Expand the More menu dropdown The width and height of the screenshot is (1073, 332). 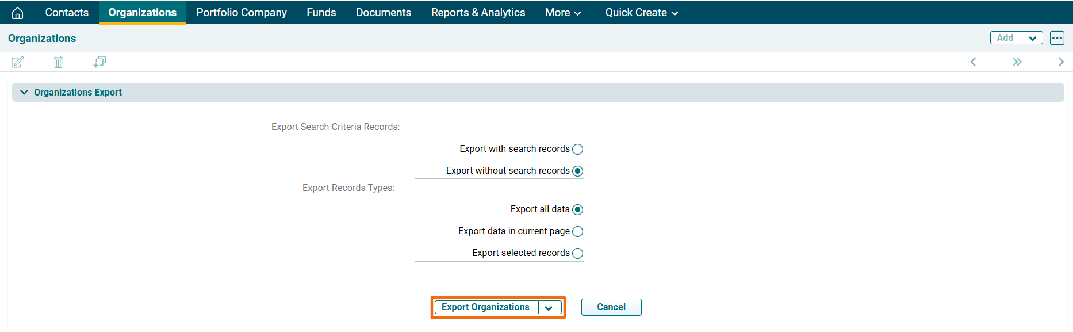[x=562, y=13]
